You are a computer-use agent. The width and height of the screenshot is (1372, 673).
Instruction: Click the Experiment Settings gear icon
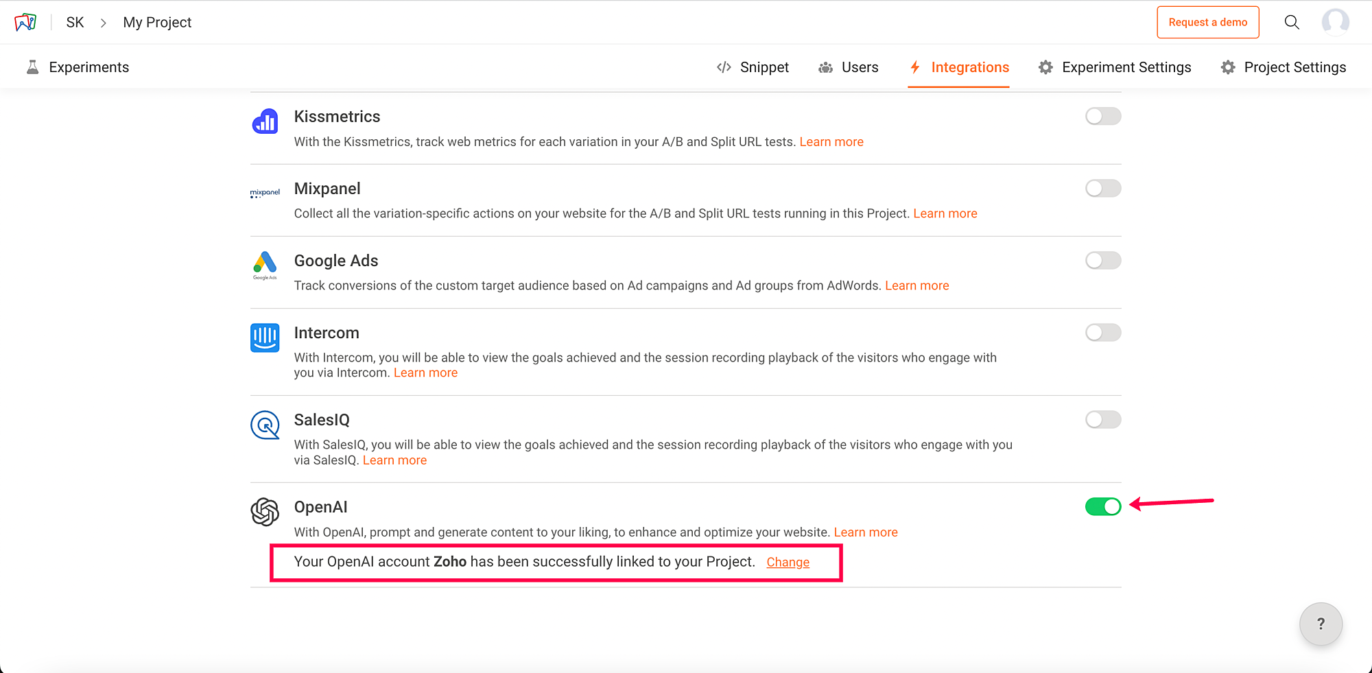pyautogui.click(x=1045, y=67)
